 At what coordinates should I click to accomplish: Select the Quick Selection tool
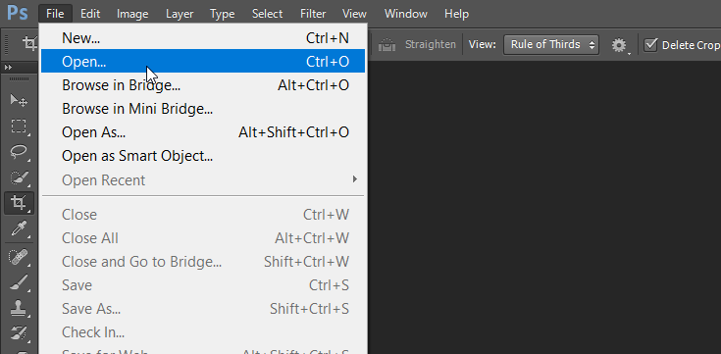tap(19, 177)
